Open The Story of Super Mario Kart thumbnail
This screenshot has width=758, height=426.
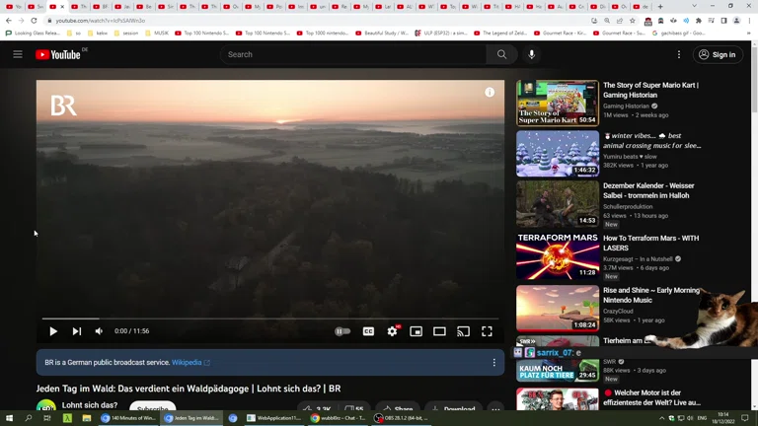pyautogui.click(x=558, y=103)
